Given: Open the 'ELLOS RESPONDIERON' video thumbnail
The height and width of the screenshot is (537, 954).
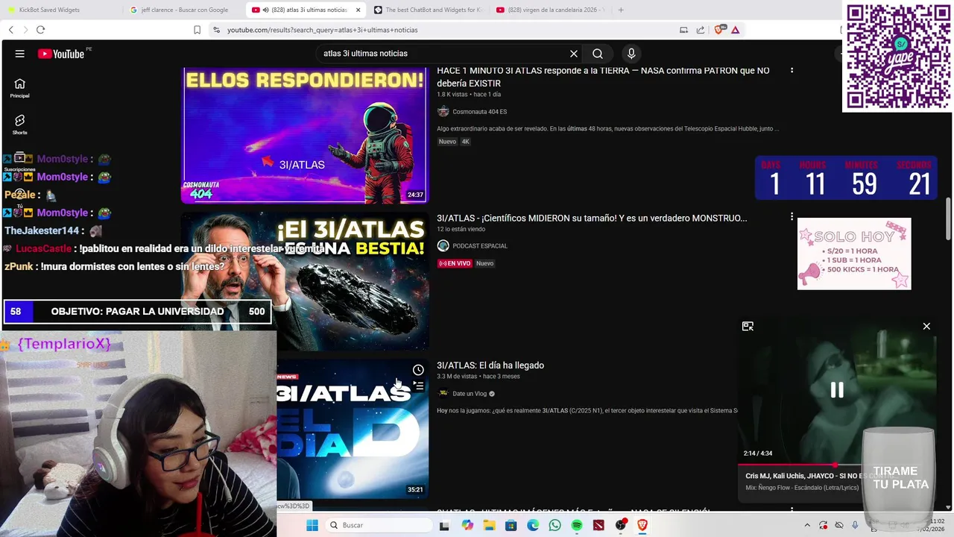Looking at the screenshot, I should coord(305,135).
